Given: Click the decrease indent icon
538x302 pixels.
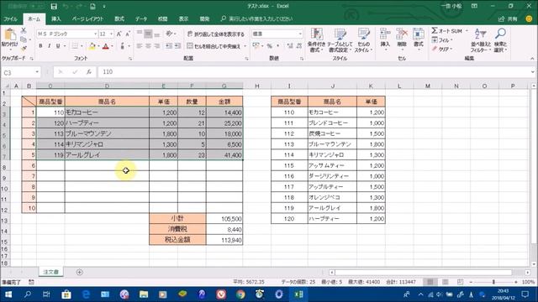Looking at the screenshot, I should [169, 46].
